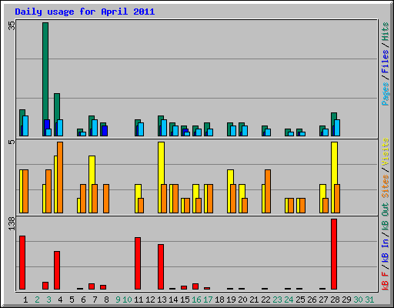The height and width of the screenshot is (308, 394).
Task: Click the 'kB F' legend label
Action: (x=386, y=281)
